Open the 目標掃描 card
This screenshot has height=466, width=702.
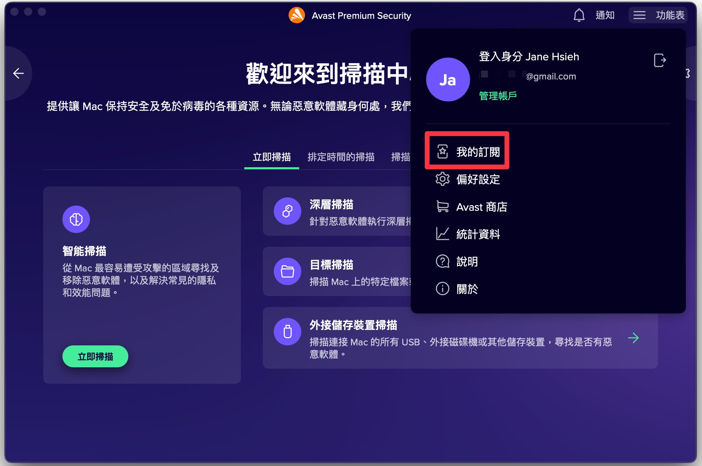point(337,271)
